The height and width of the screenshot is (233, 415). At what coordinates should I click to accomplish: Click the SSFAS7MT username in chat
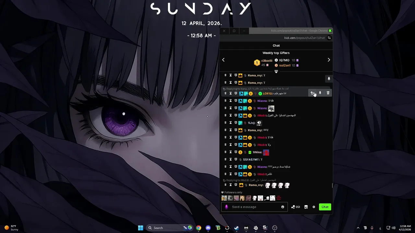(x=251, y=160)
